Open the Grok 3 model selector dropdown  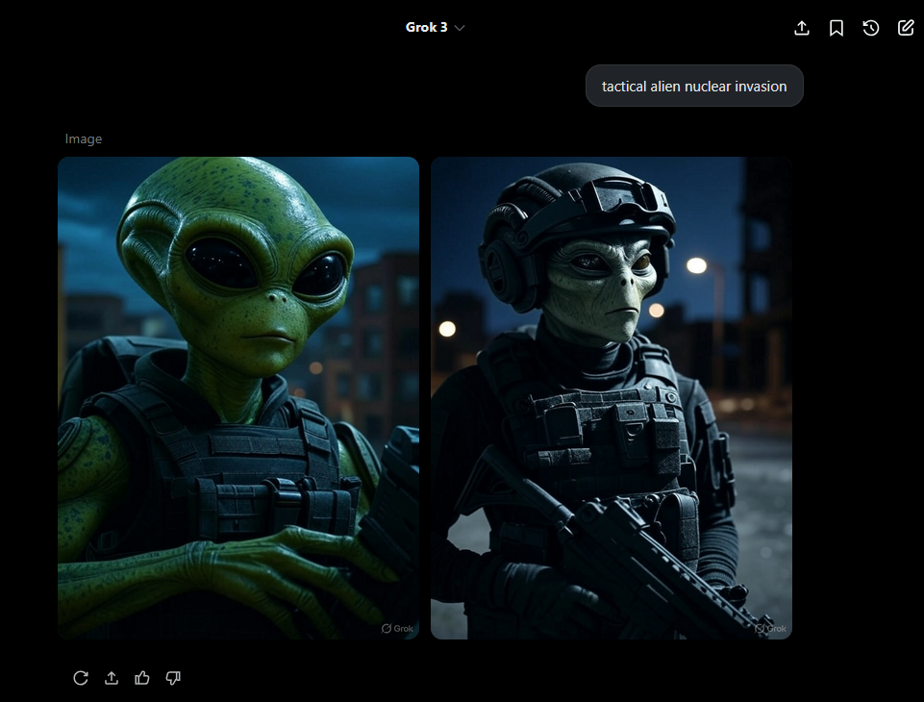tap(435, 27)
